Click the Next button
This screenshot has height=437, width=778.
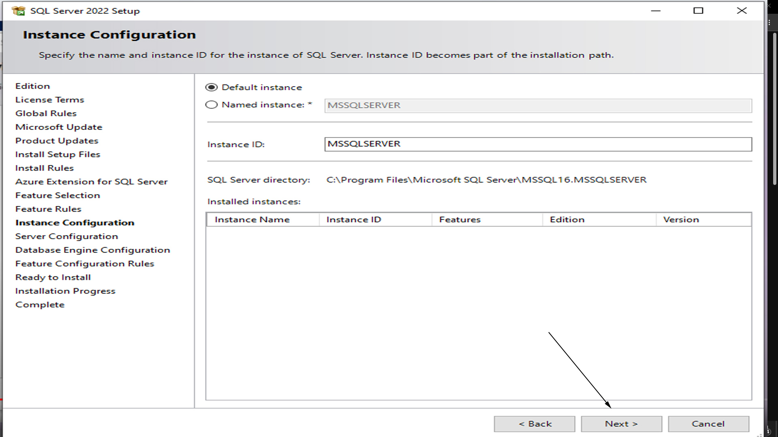tap(621, 424)
